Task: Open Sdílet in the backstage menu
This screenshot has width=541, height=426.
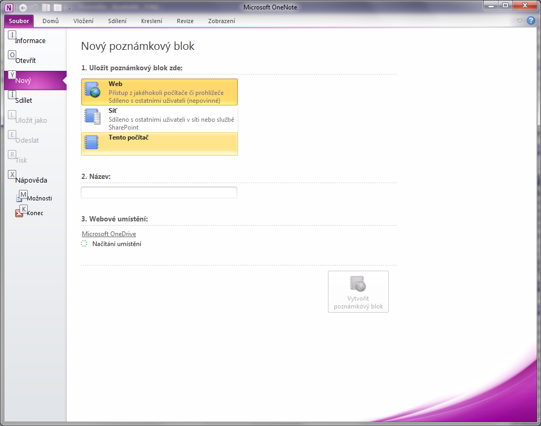Action: click(35, 100)
